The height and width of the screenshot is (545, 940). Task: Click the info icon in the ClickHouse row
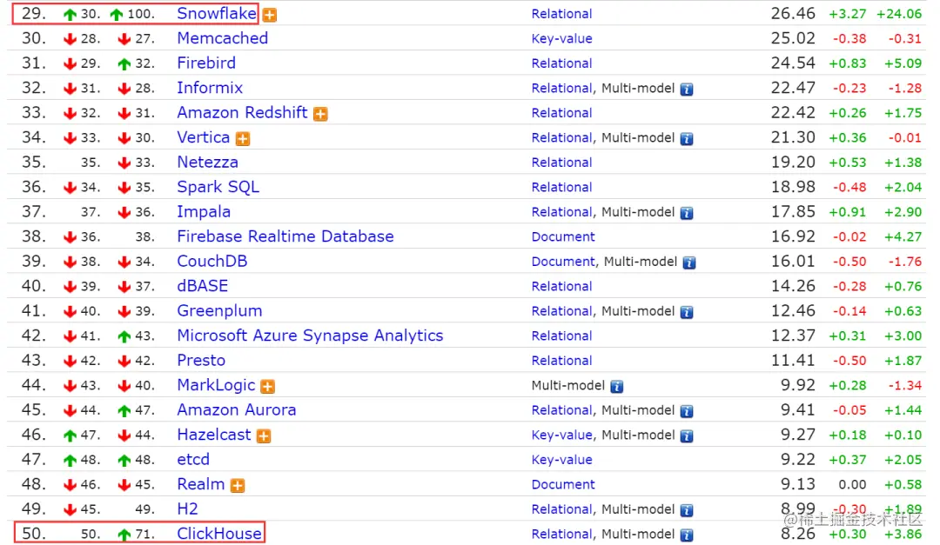point(687,535)
